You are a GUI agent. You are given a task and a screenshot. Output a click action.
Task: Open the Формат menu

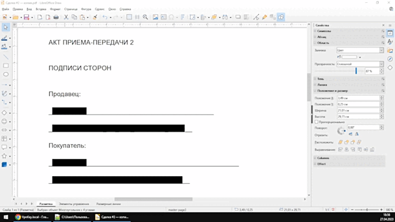point(54,9)
